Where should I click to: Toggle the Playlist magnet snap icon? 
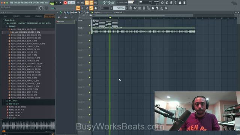(x=61, y=12)
